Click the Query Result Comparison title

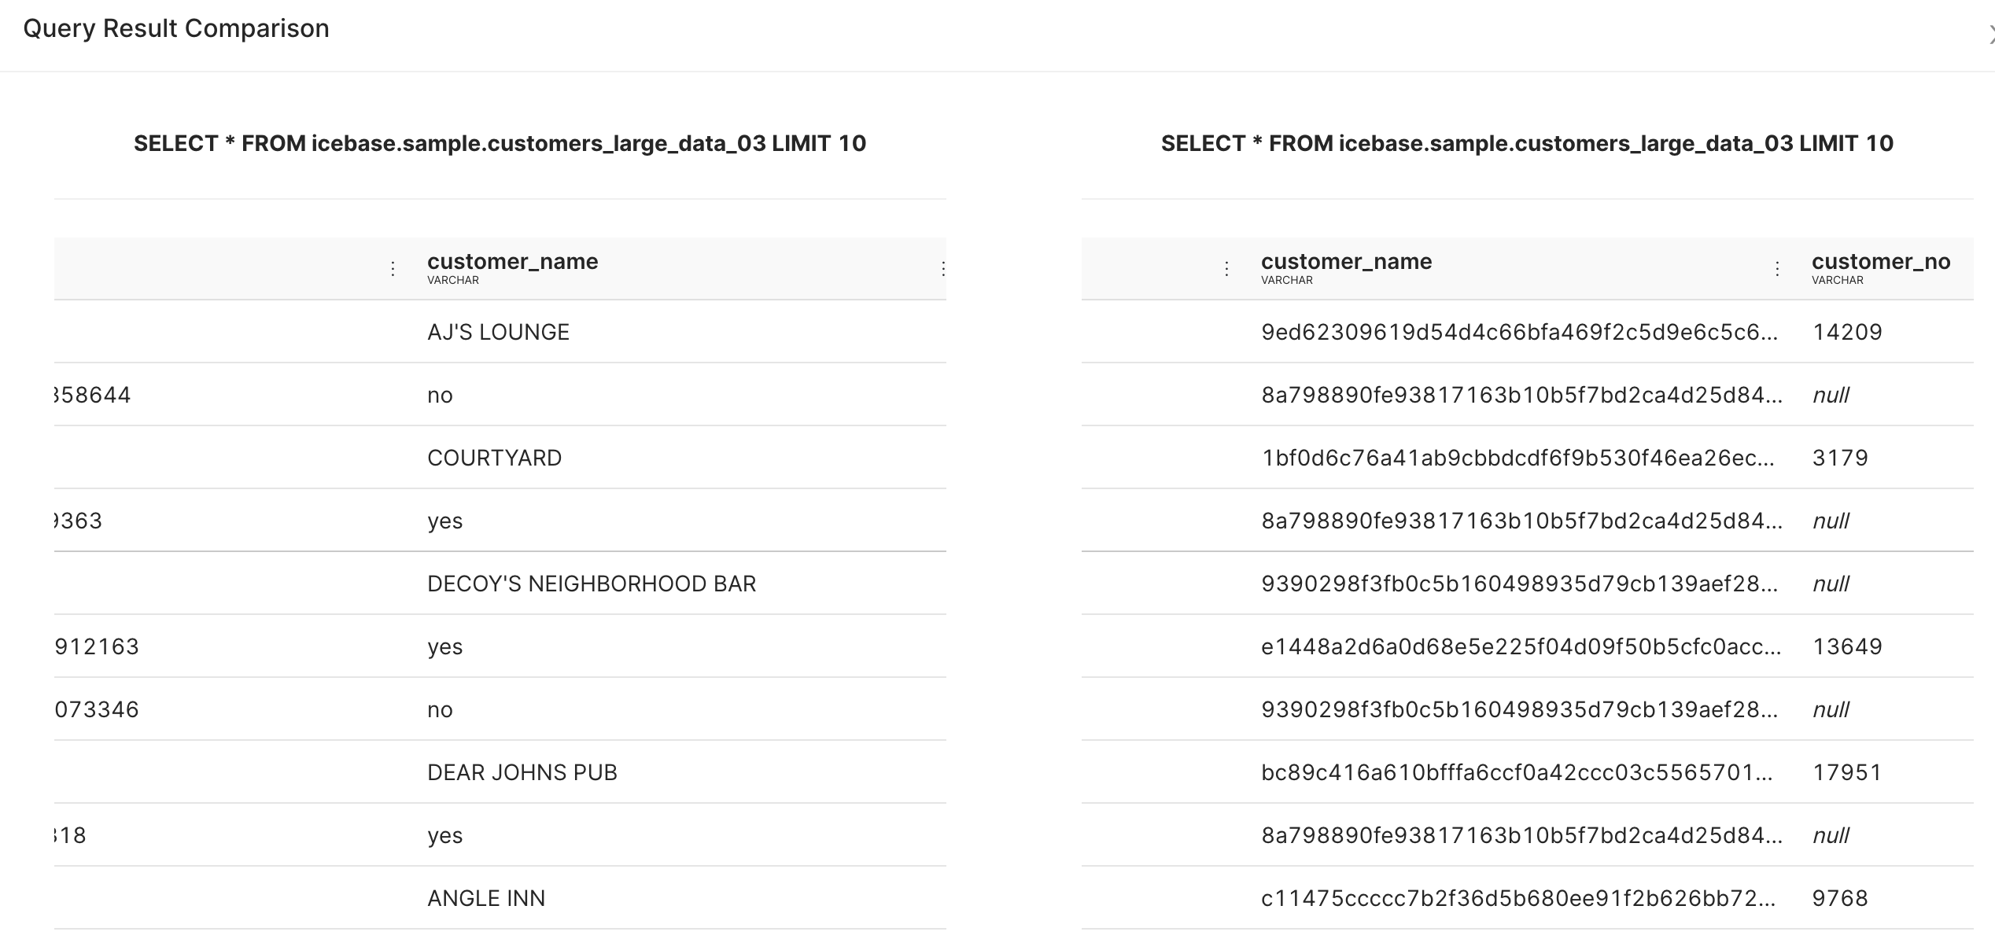tap(176, 28)
